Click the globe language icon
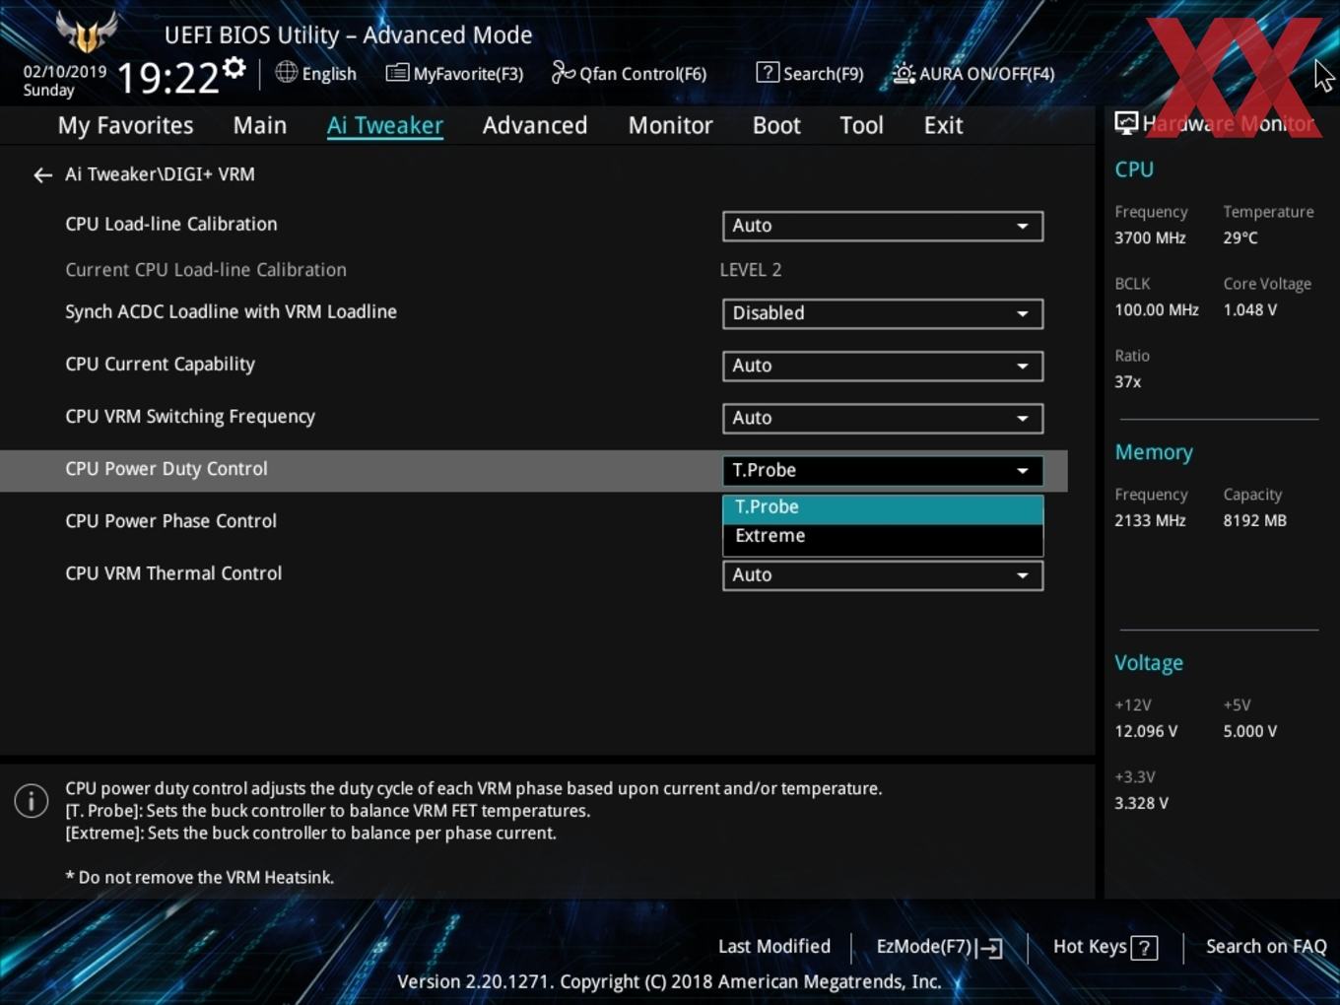The width and height of the screenshot is (1340, 1005). click(x=286, y=72)
